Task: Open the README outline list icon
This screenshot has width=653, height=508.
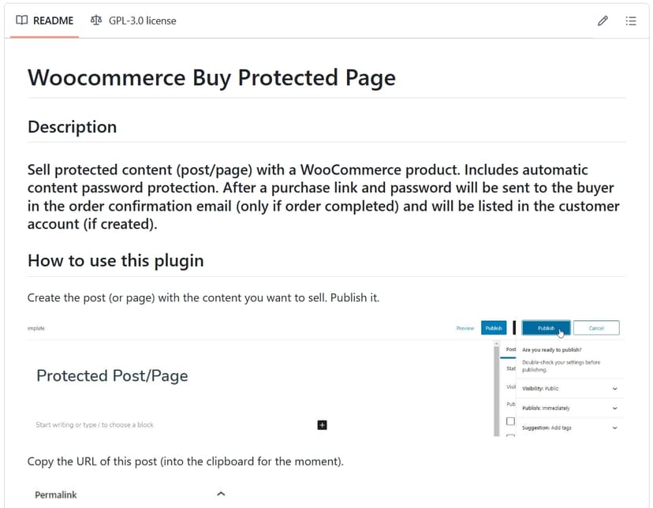Action: point(631,21)
